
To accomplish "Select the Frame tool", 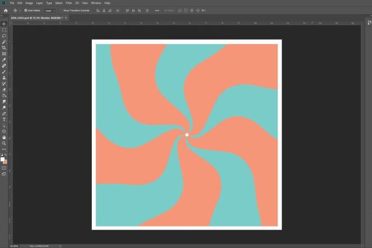I will [4, 54].
